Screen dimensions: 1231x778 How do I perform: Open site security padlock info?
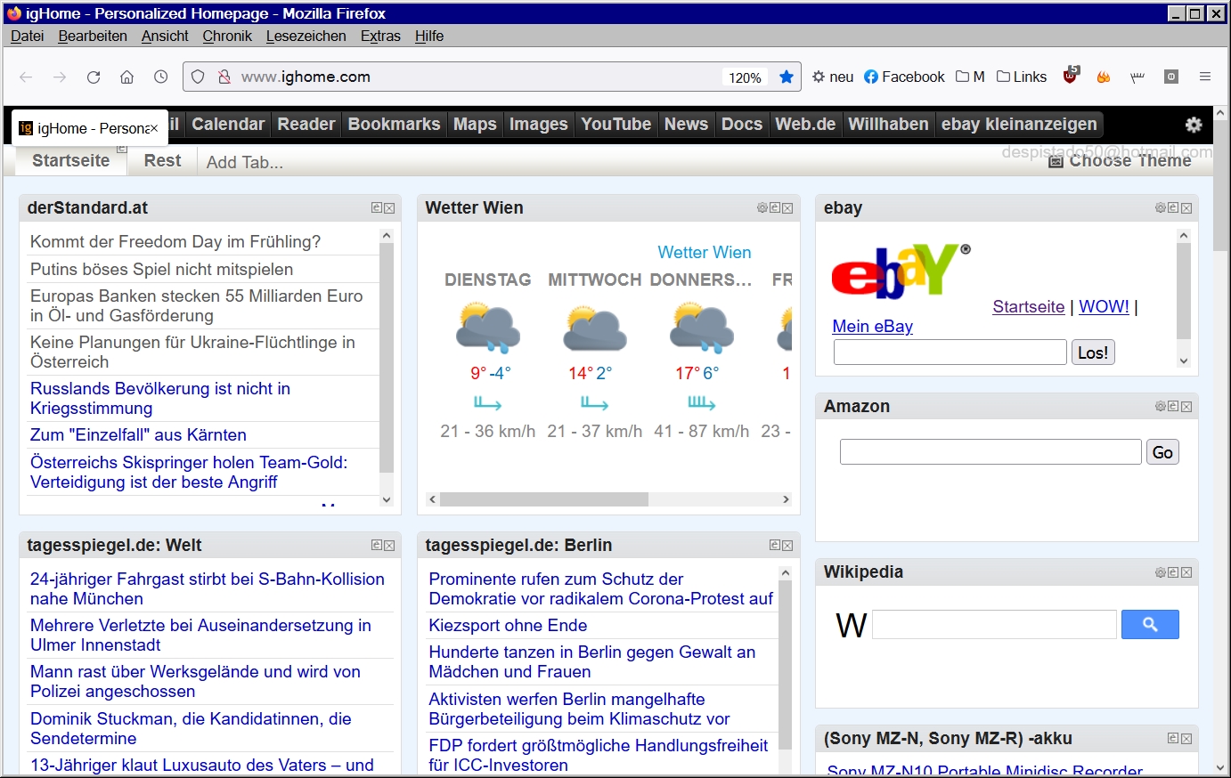click(x=224, y=77)
